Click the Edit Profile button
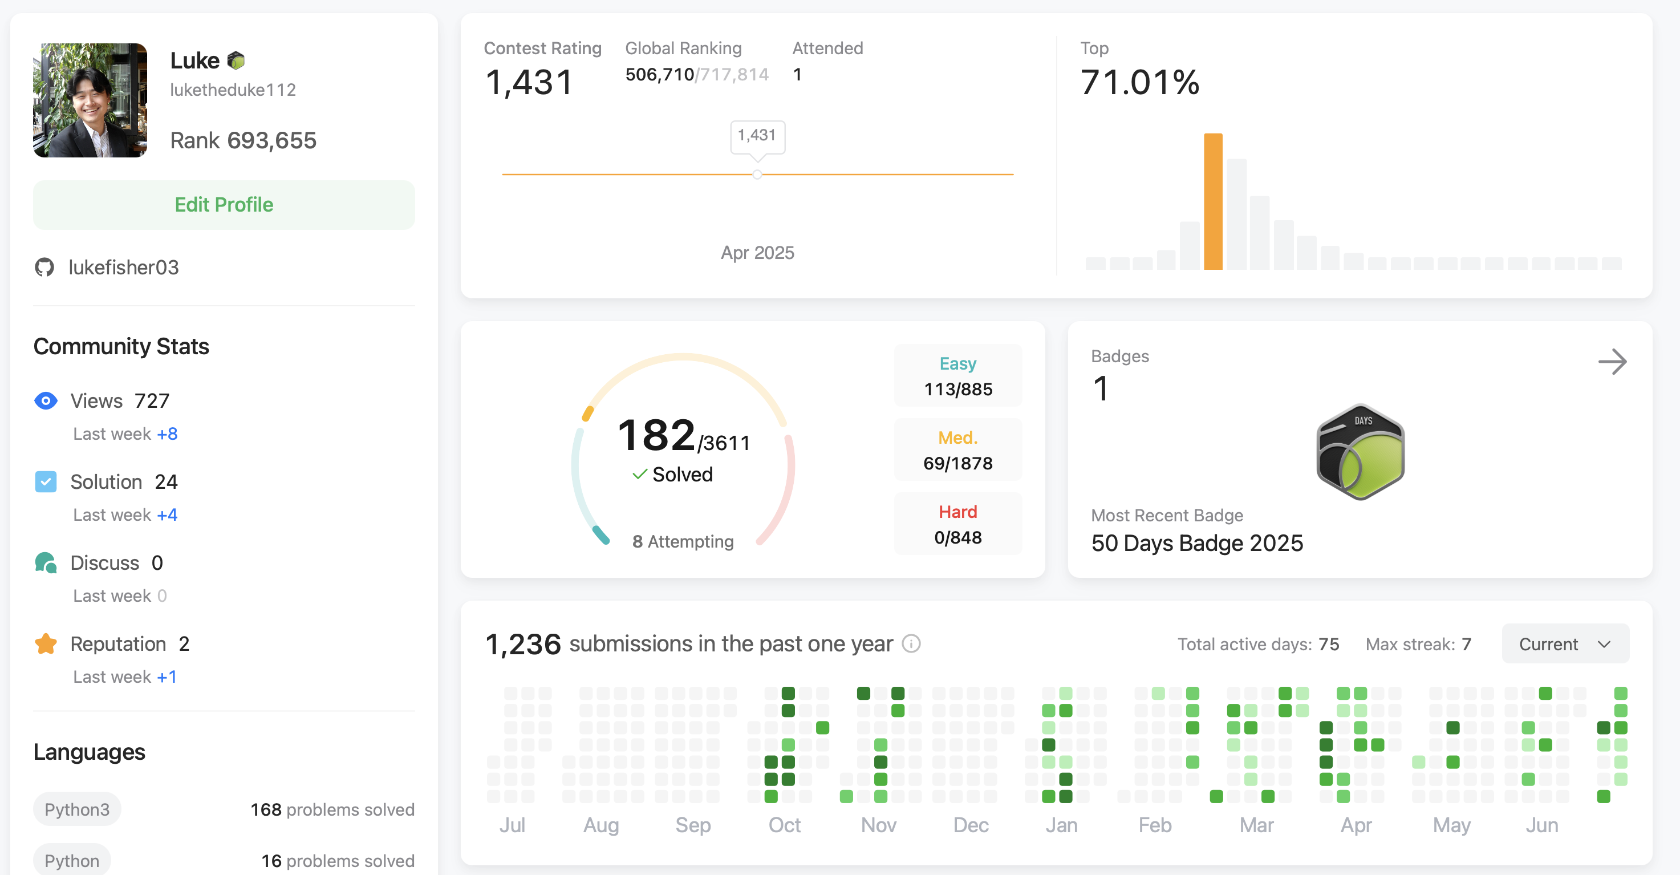 (x=224, y=204)
